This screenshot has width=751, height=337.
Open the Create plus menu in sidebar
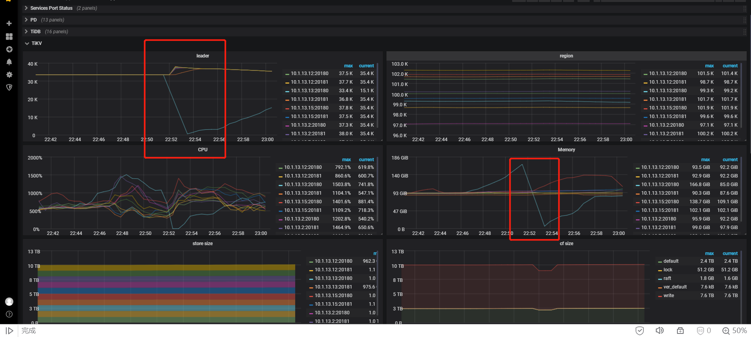[9, 23]
